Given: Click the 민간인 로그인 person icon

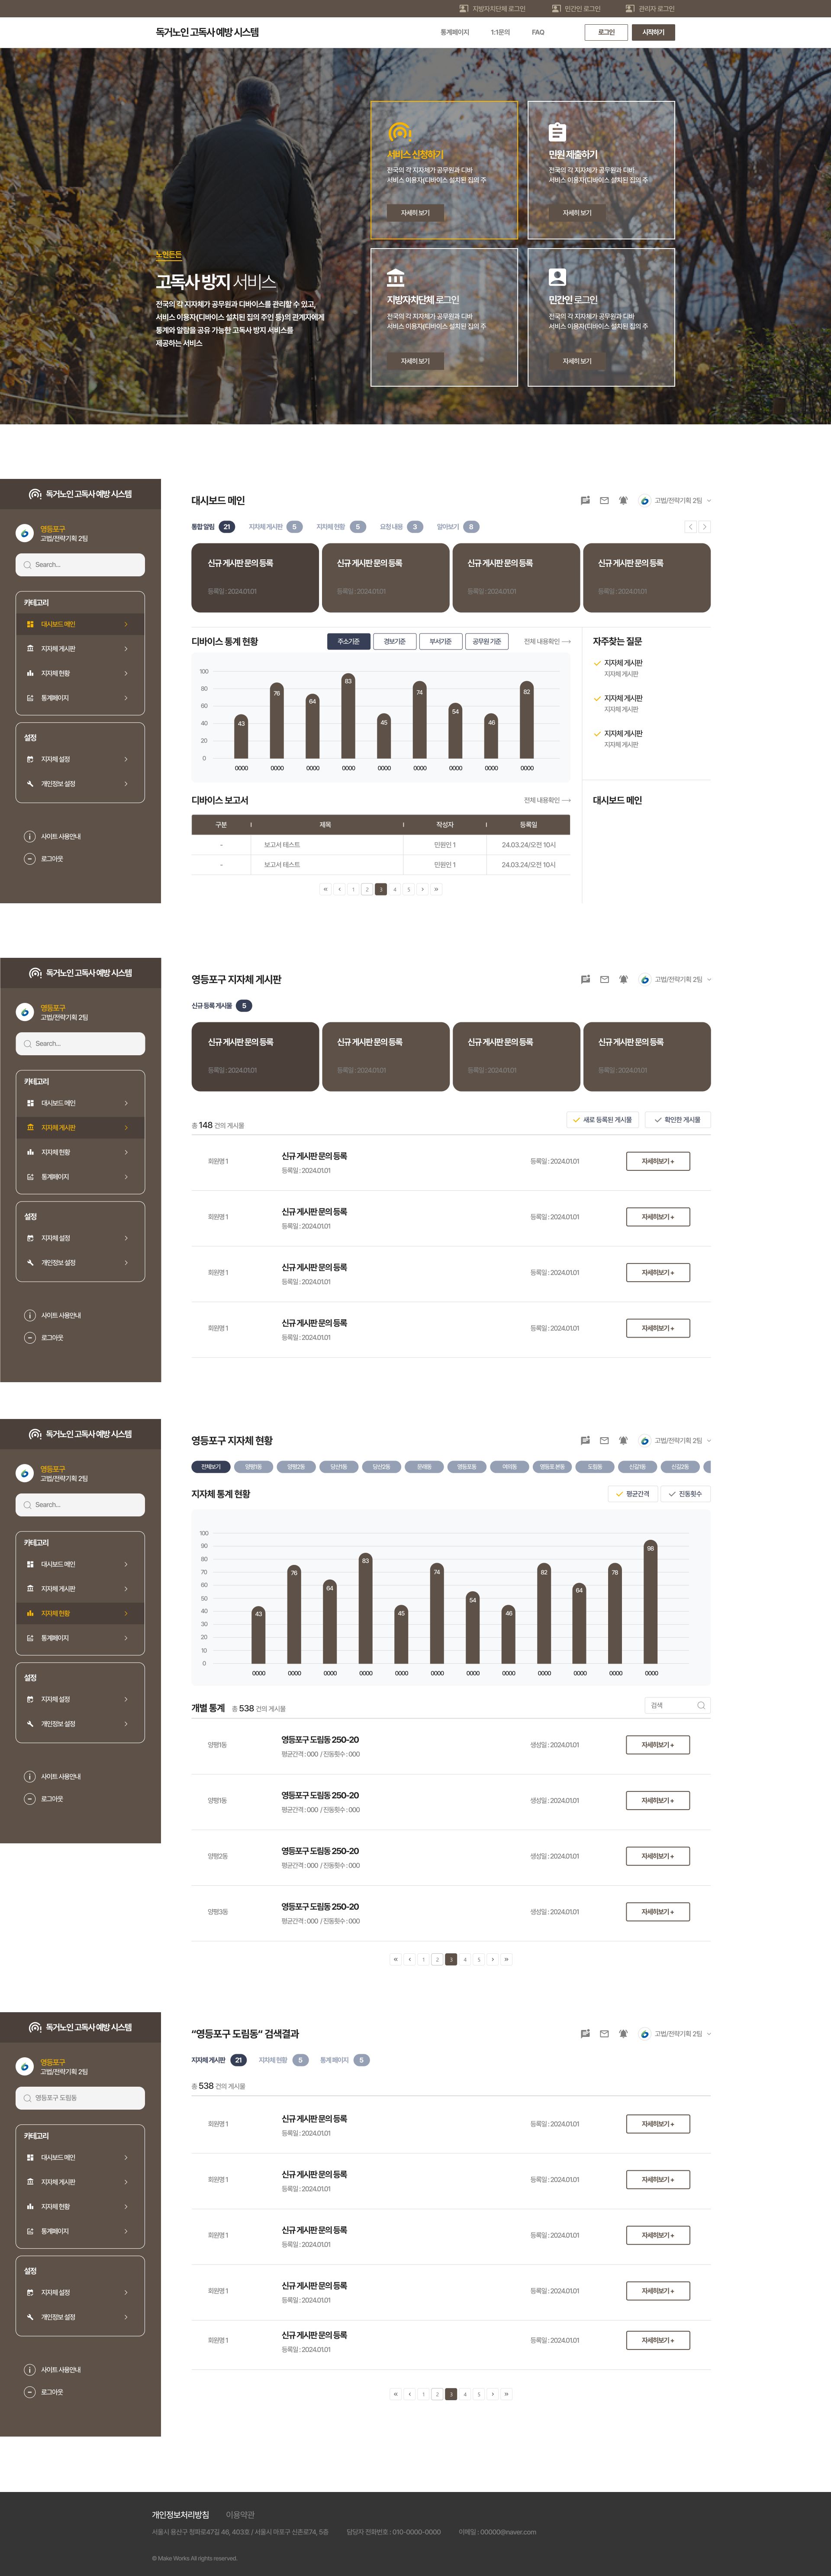Looking at the screenshot, I should coord(558,277).
